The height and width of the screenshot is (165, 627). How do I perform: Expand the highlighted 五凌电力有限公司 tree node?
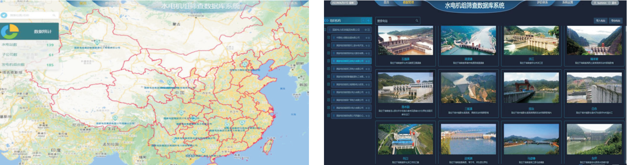coord(328,61)
